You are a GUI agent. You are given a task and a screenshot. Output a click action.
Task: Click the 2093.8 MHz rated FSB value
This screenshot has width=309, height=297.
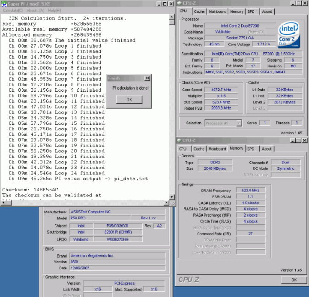[x=221, y=108]
